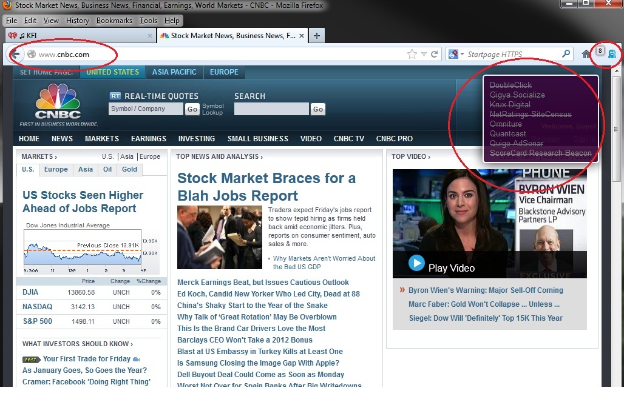
Task: Select the Asia tab under Markets
Action: coord(86,169)
